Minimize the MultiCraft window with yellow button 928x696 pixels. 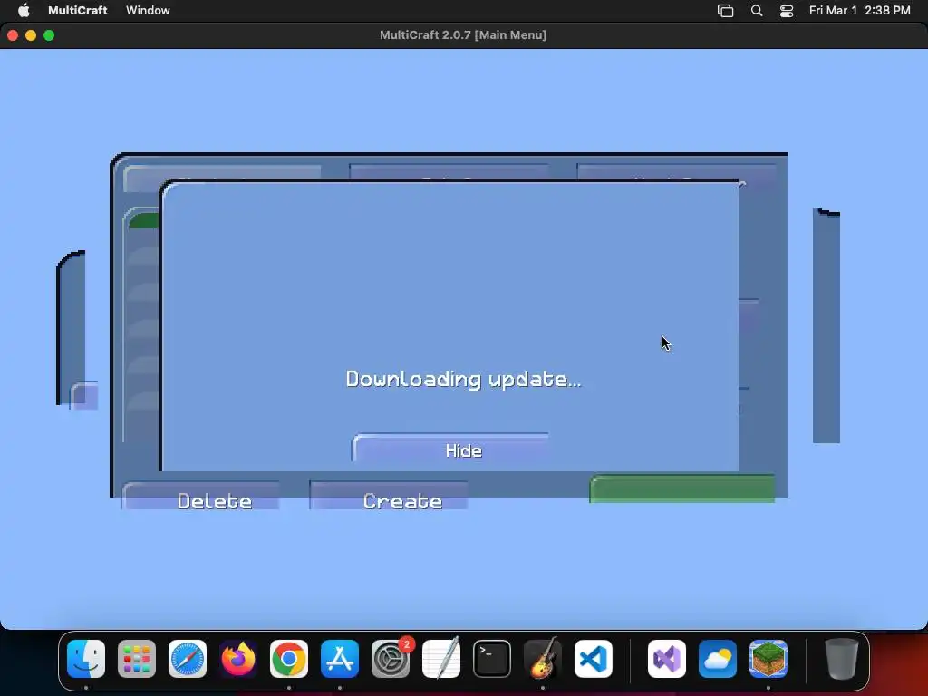31,35
